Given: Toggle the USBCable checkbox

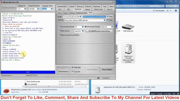Looking at the screenshot, I should (73, 67).
